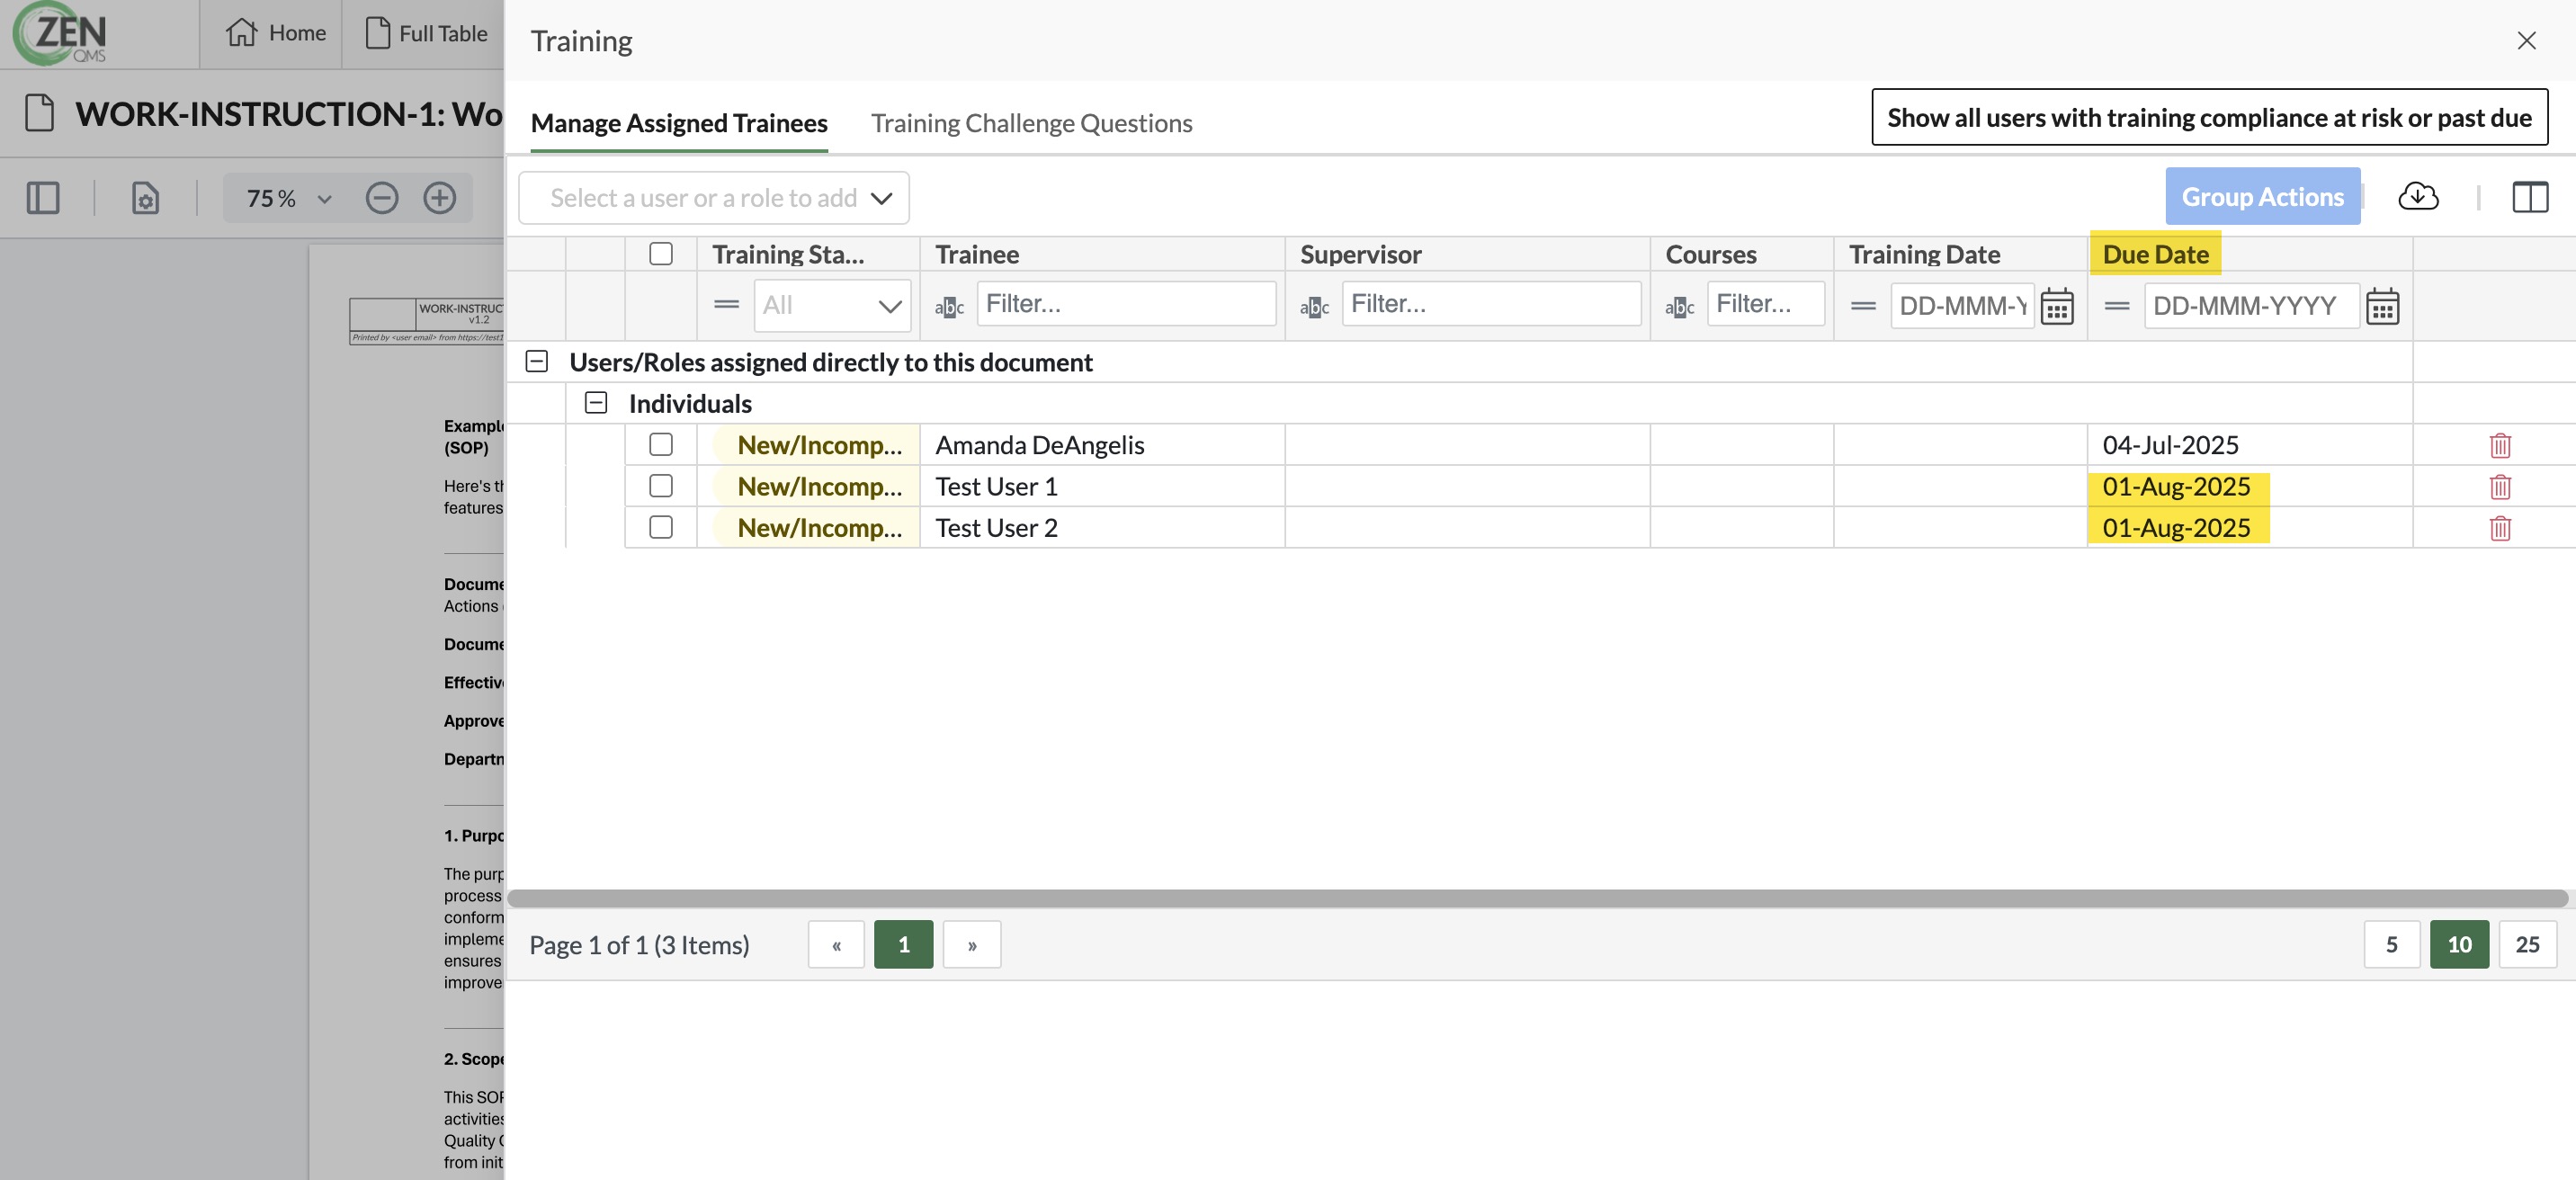Zoom in the document with plus icon
Viewport: 2576px width, 1180px height.
[440, 198]
